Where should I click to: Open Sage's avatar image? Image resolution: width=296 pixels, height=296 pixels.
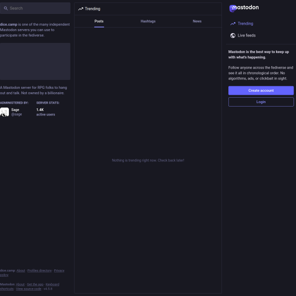pyautogui.click(x=4, y=112)
